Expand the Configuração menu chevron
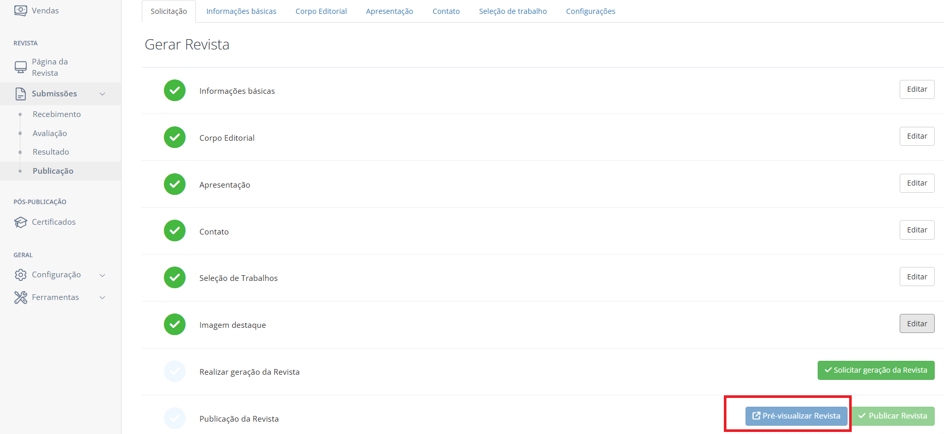The height and width of the screenshot is (434, 944). pyautogui.click(x=102, y=275)
